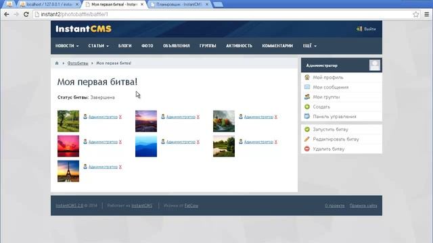Delete waterfall photo via red X
433x243 pixels.
(x=275, y=117)
